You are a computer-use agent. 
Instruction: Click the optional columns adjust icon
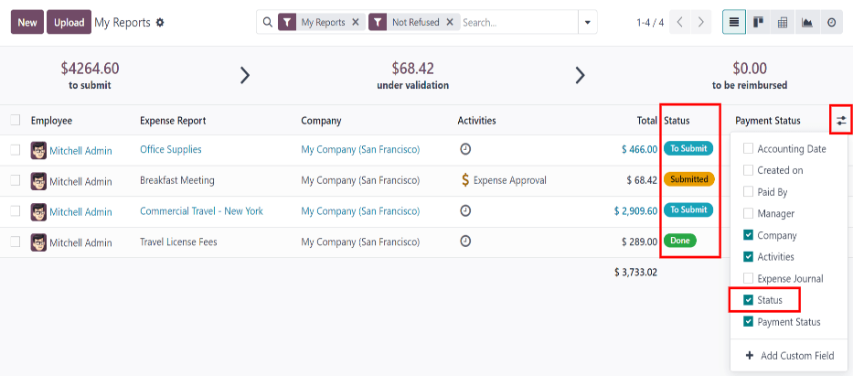[841, 120]
